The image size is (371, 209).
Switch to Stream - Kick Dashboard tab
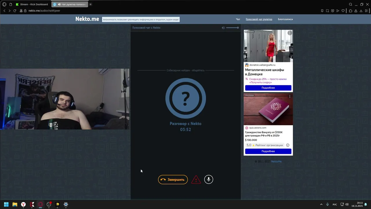[32, 4]
